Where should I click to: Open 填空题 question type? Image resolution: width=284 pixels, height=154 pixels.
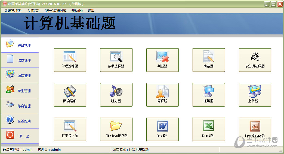coord(209,60)
